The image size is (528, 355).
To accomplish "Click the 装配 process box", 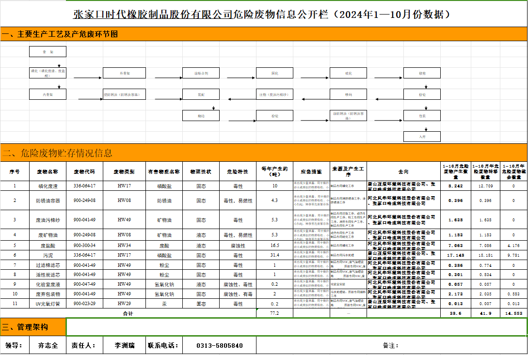I will tap(201, 94).
